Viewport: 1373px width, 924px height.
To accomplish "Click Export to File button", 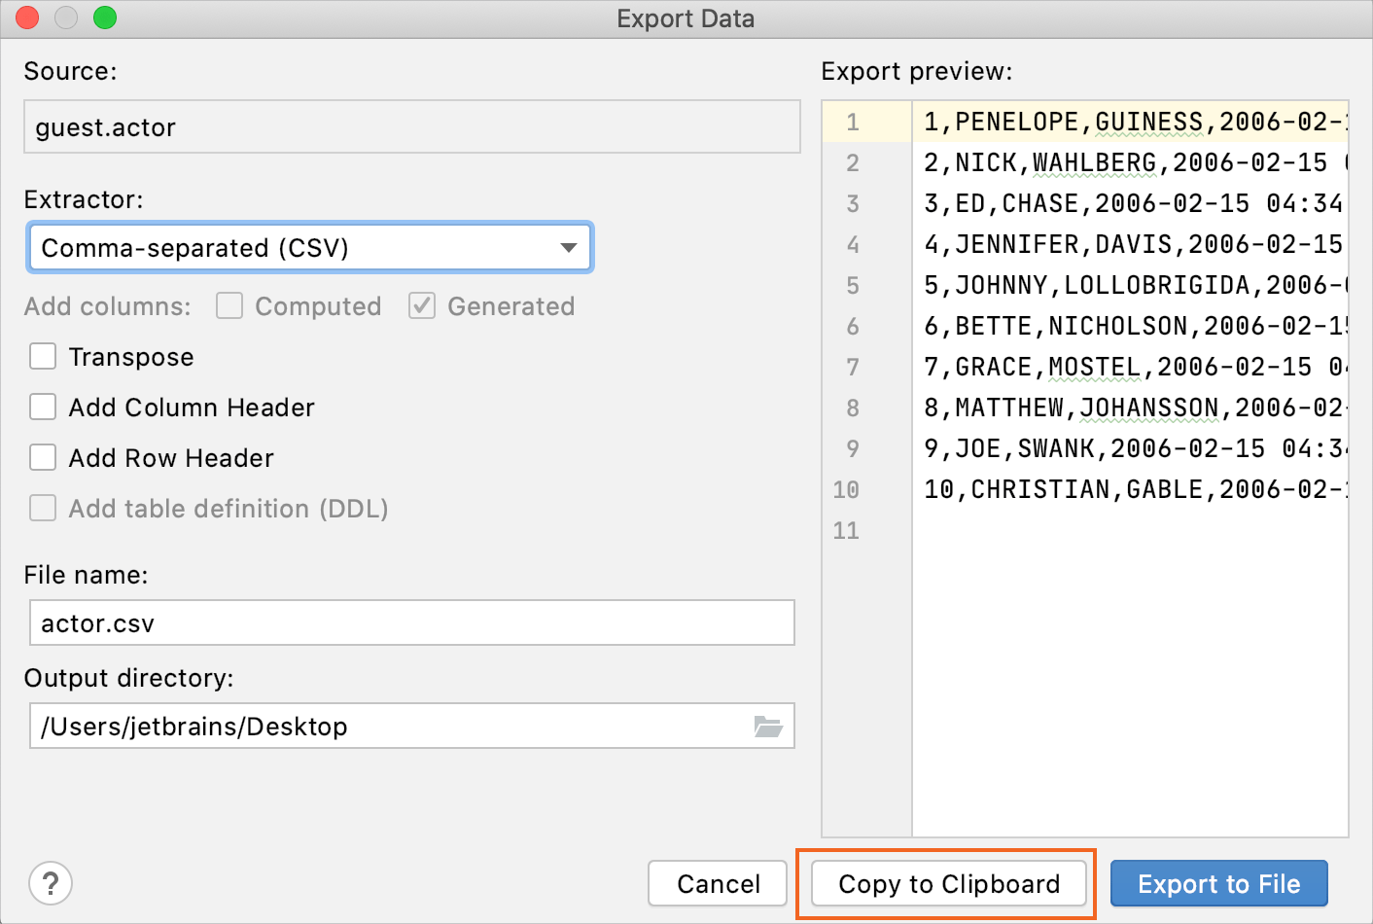I will (x=1219, y=883).
